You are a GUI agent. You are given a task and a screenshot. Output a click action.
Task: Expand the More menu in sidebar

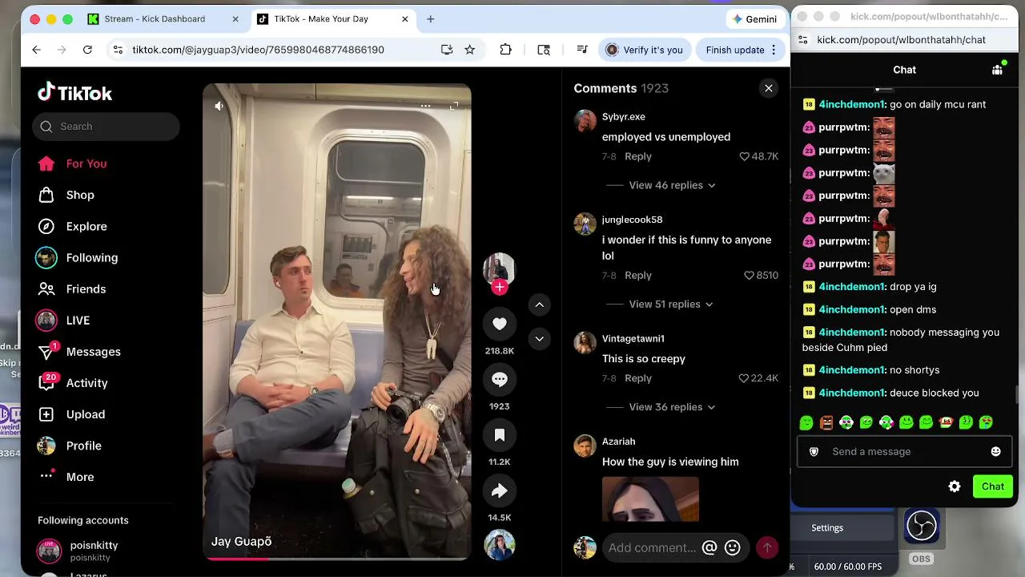[x=80, y=477]
